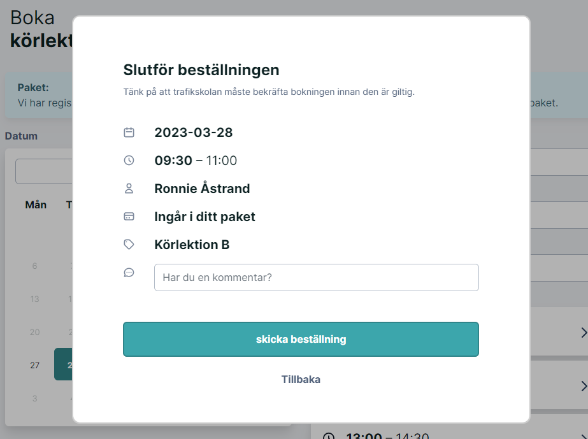Click the payment card icon beside Ingår i ditt paket
Image resolution: width=588 pixels, height=439 pixels.
[x=129, y=217]
